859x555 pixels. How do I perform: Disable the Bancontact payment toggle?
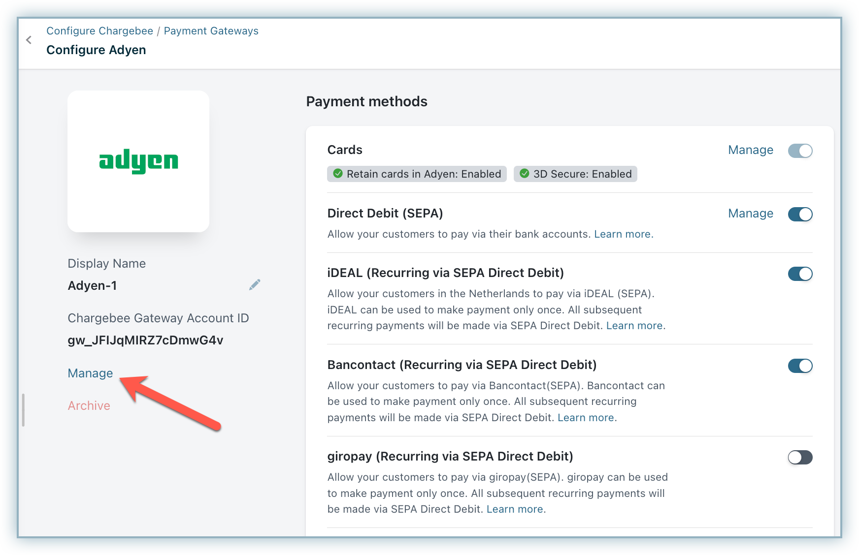coord(800,366)
